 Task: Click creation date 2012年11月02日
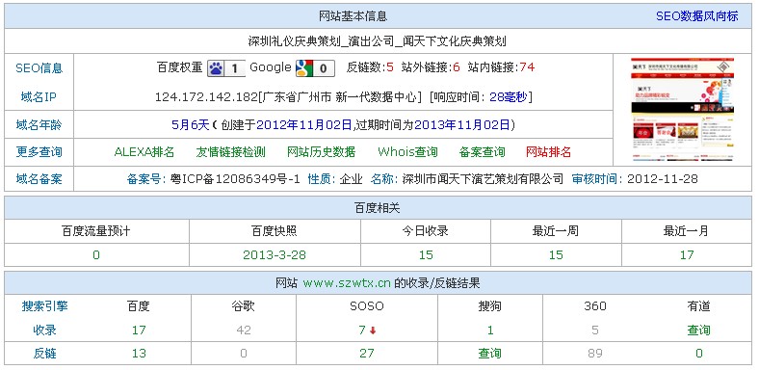coord(303,125)
